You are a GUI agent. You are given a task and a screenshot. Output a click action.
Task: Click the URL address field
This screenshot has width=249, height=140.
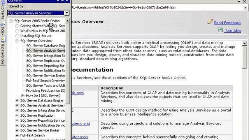pyautogui.click(x=157, y=8)
